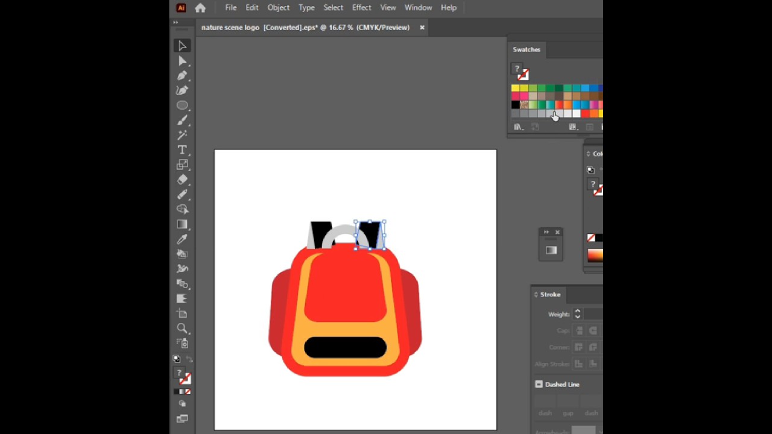Click the Gradient panel icon in floating dock
Screen dimensions: 772x434
(x=551, y=250)
